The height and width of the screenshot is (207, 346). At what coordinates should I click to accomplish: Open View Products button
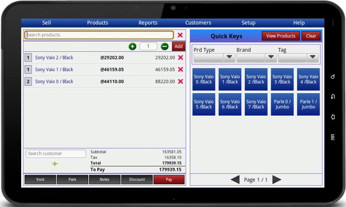(x=280, y=36)
